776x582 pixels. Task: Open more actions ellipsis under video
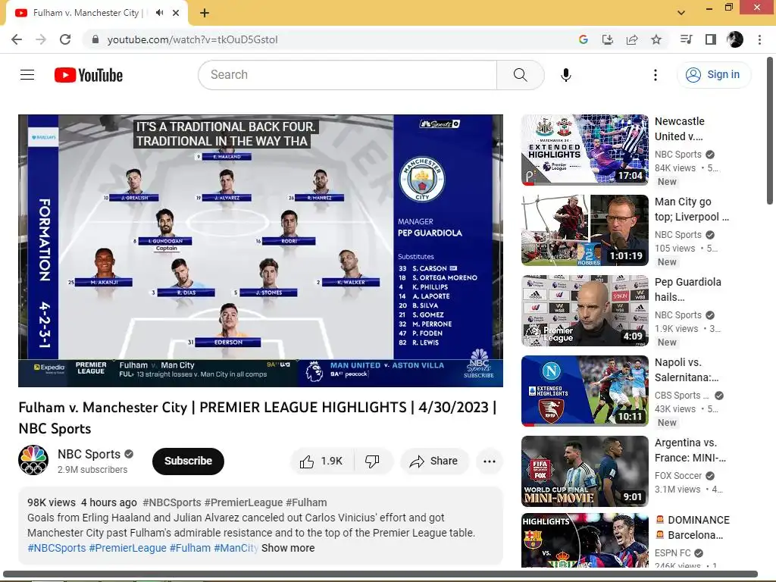pyautogui.click(x=490, y=462)
